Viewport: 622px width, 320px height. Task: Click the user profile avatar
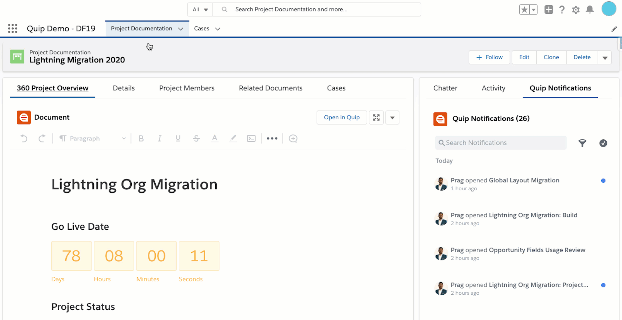pos(609,9)
